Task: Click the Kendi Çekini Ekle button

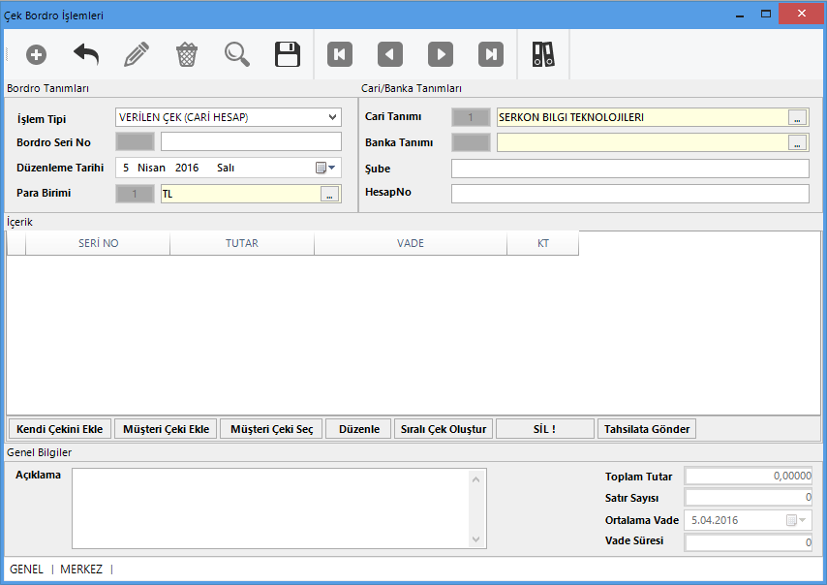Action: (60, 429)
